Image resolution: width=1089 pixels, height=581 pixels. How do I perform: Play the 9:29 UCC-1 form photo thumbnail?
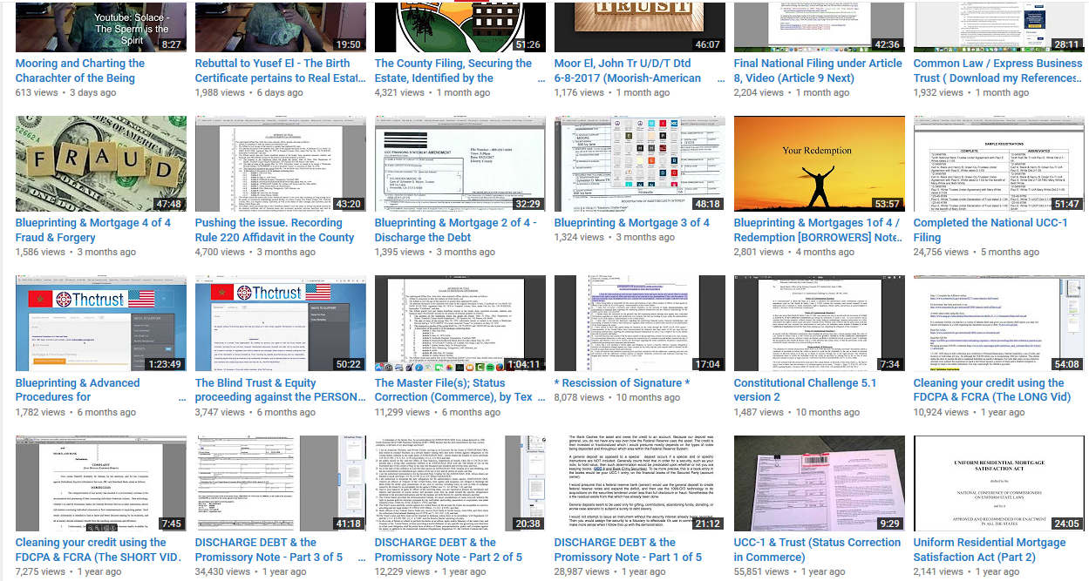[820, 483]
